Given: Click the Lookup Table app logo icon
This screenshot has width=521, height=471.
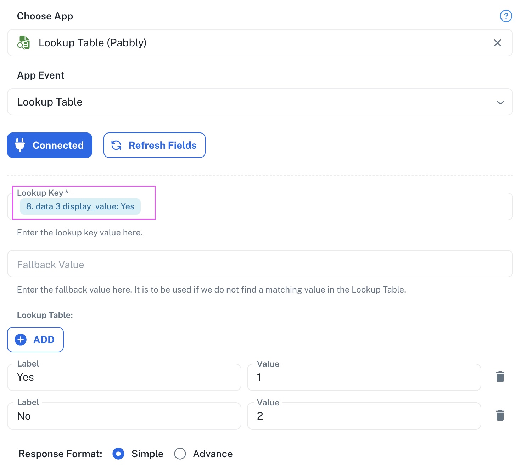Looking at the screenshot, I should (x=24, y=42).
